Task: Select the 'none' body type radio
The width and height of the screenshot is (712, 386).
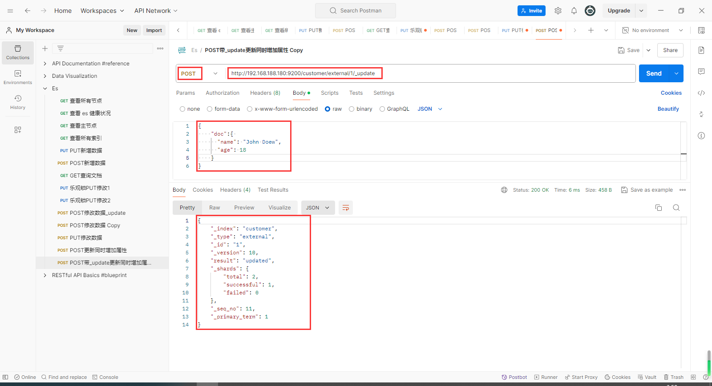Action: (x=182, y=109)
